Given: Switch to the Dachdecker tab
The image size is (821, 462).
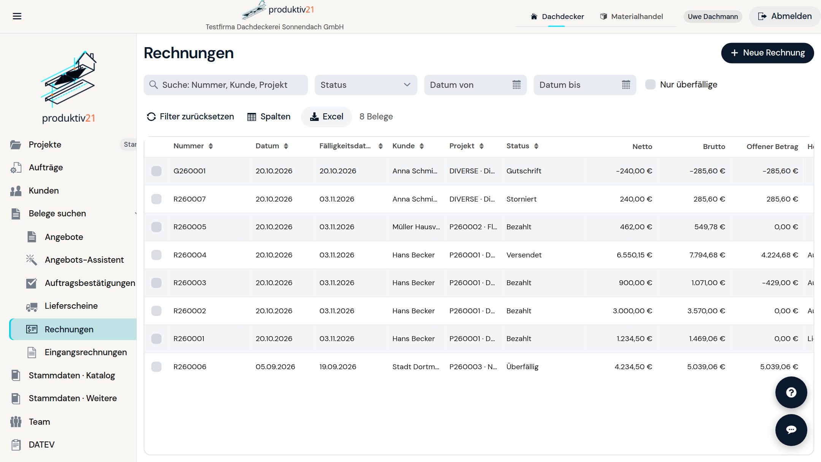Looking at the screenshot, I should (x=557, y=16).
